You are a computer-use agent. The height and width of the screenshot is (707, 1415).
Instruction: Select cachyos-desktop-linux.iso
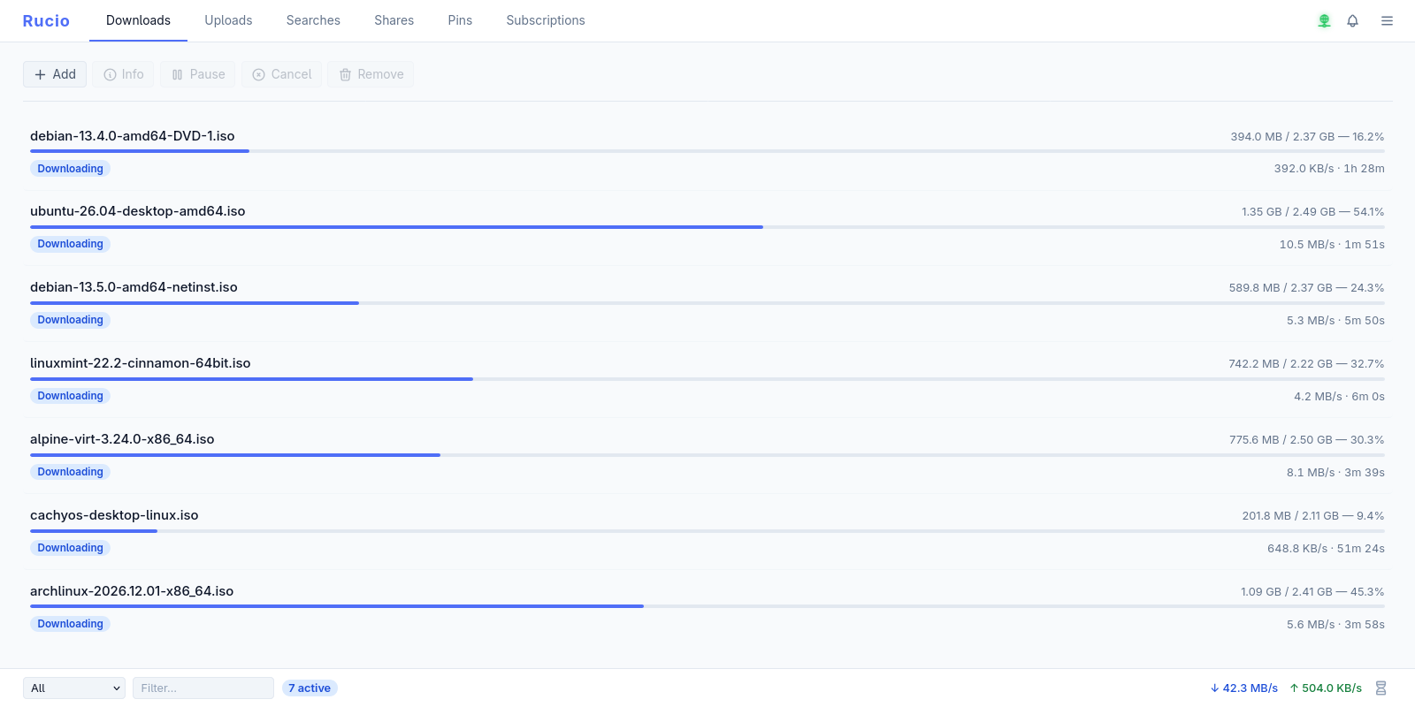(114, 515)
